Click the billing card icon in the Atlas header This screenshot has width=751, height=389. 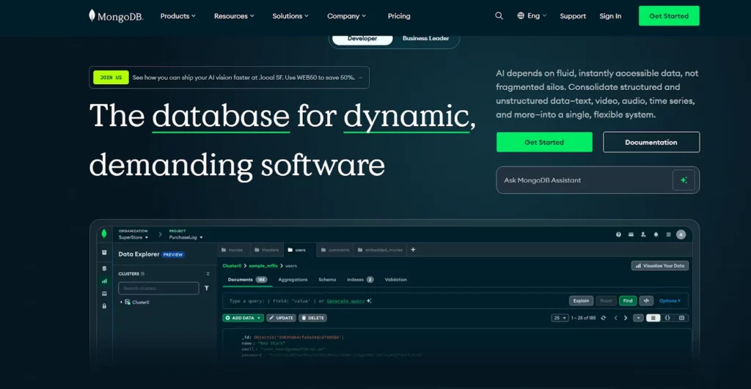tap(631, 234)
